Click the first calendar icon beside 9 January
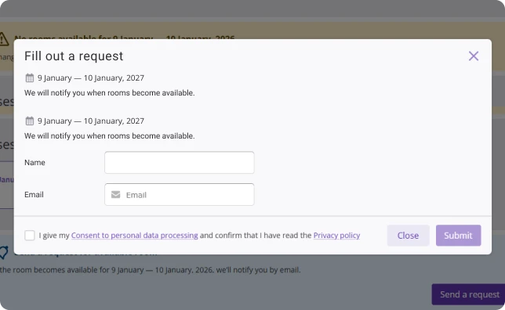 click(x=30, y=77)
